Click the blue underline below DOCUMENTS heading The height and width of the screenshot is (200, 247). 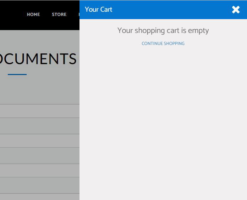point(17,74)
